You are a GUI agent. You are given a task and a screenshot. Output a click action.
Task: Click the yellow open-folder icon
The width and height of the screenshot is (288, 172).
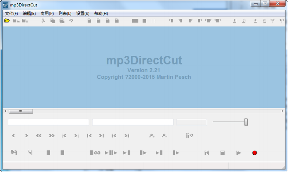point(7,21)
